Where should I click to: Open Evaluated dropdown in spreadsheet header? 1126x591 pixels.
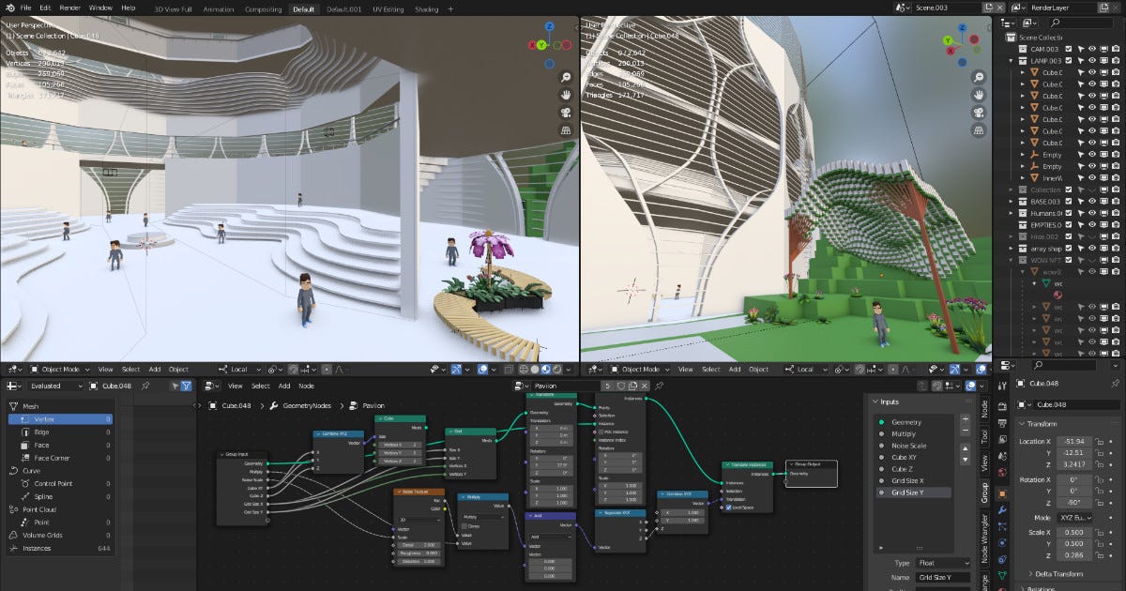coord(54,386)
